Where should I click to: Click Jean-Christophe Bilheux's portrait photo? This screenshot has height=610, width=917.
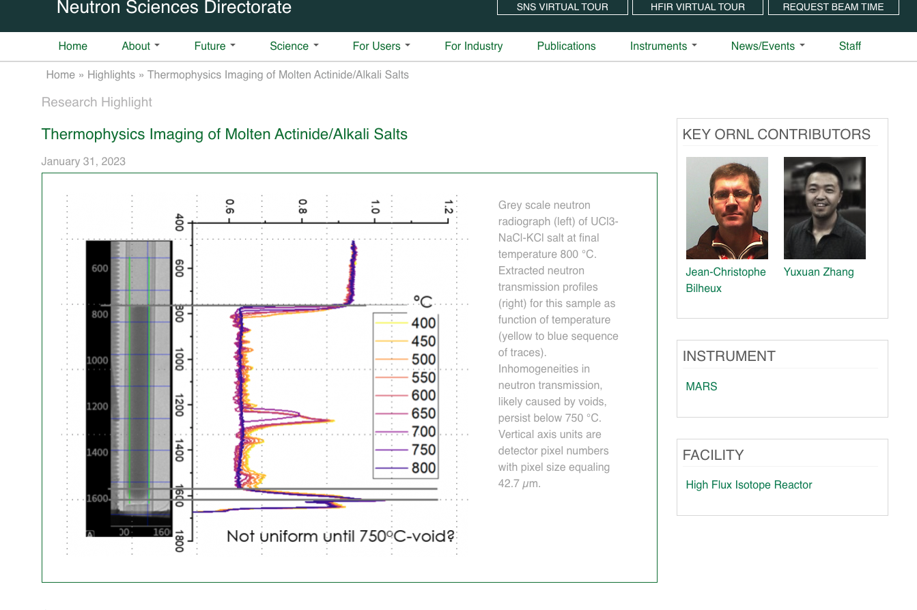coord(726,208)
